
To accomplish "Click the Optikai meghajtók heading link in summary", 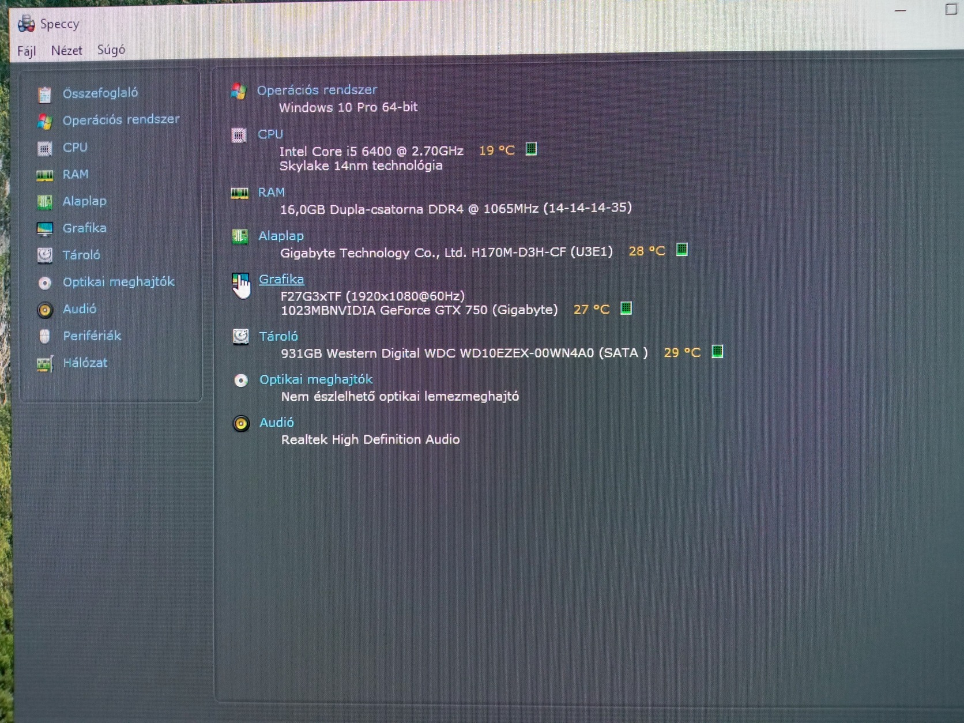I will pyautogui.click(x=316, y=379).
